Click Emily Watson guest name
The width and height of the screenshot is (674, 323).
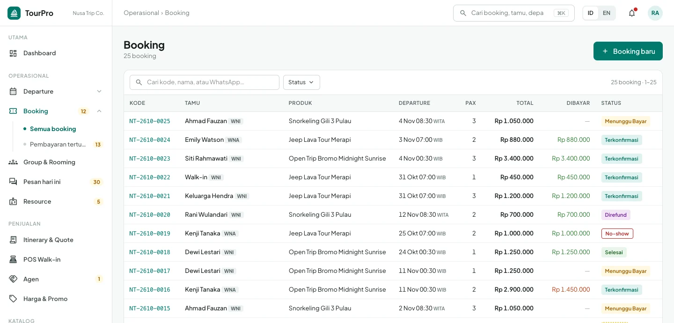click(204, 140)
